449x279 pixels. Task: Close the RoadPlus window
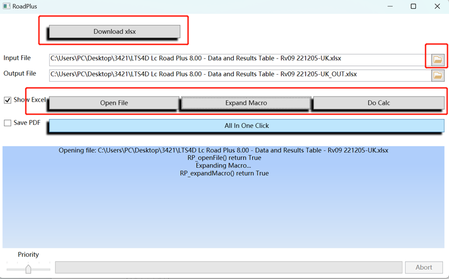click(x=437, y=6)
